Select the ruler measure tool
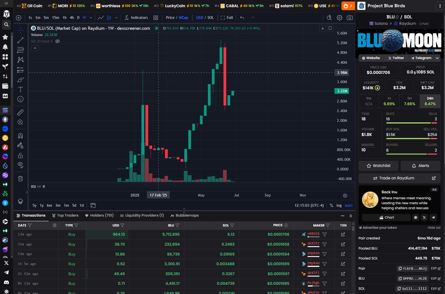Image resolution: width=445 pixels, height=294 pixels. 20,112
